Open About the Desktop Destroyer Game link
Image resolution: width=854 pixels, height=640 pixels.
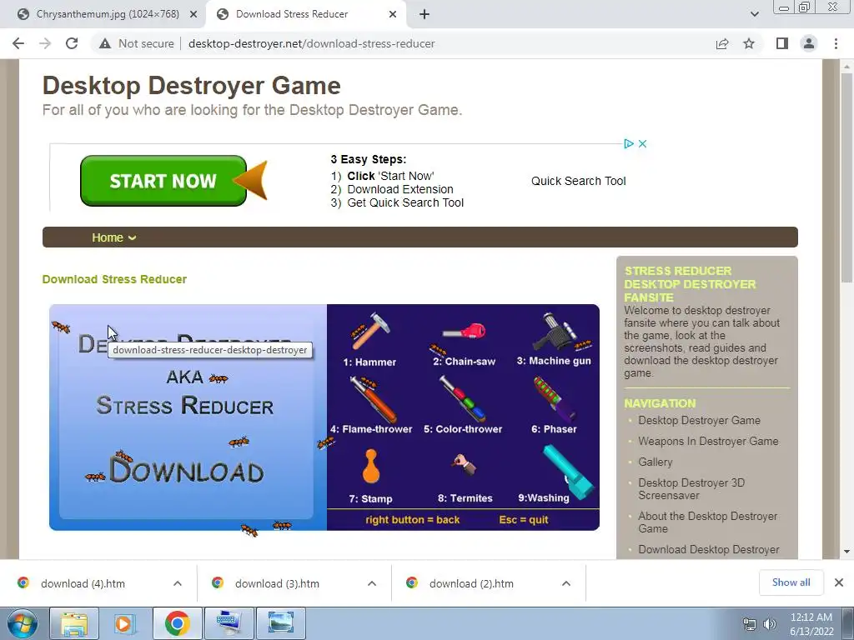click(x=707, y=522)
